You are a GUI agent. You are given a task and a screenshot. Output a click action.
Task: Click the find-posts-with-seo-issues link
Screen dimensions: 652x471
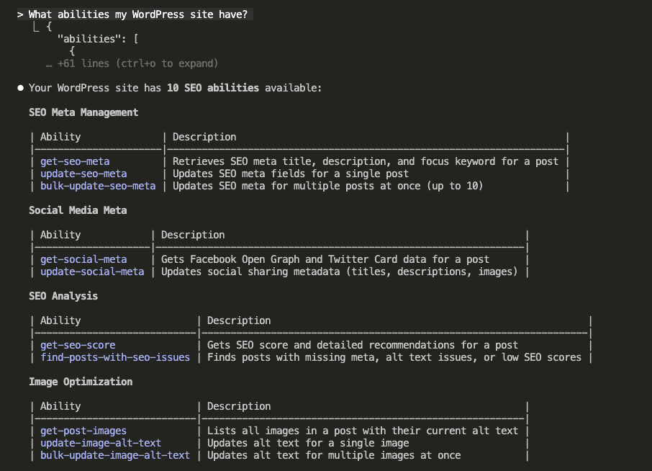click(x=115, y=357)
